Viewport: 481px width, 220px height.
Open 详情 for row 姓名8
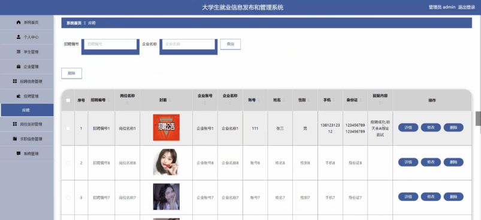point(408,162)
